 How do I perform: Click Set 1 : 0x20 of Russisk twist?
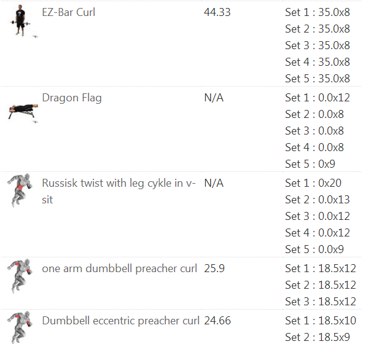pos(313,183)
